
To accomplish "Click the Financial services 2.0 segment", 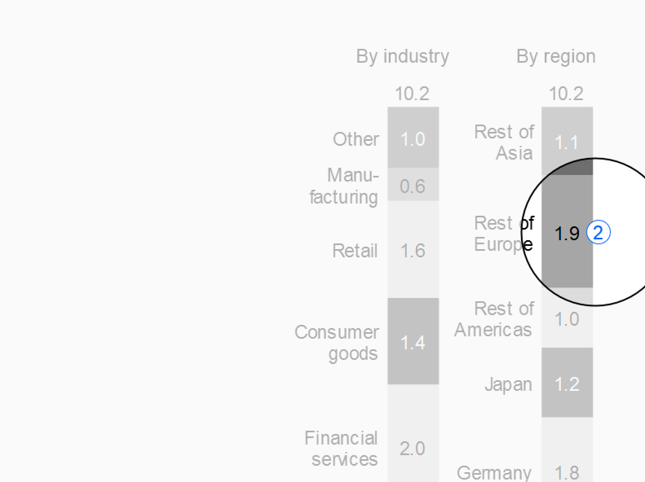I will pos(413,433).
